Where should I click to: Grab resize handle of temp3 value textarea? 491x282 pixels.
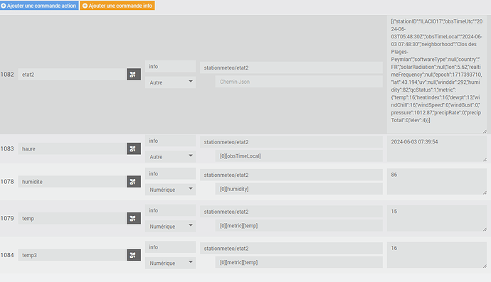485,266
